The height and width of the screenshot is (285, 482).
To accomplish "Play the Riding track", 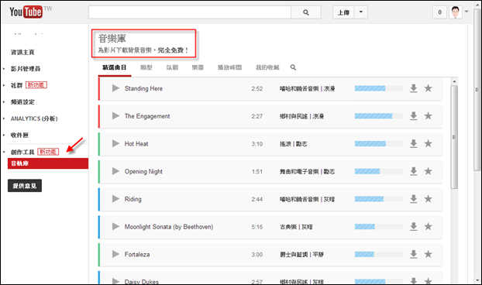I will pos(115,199).
